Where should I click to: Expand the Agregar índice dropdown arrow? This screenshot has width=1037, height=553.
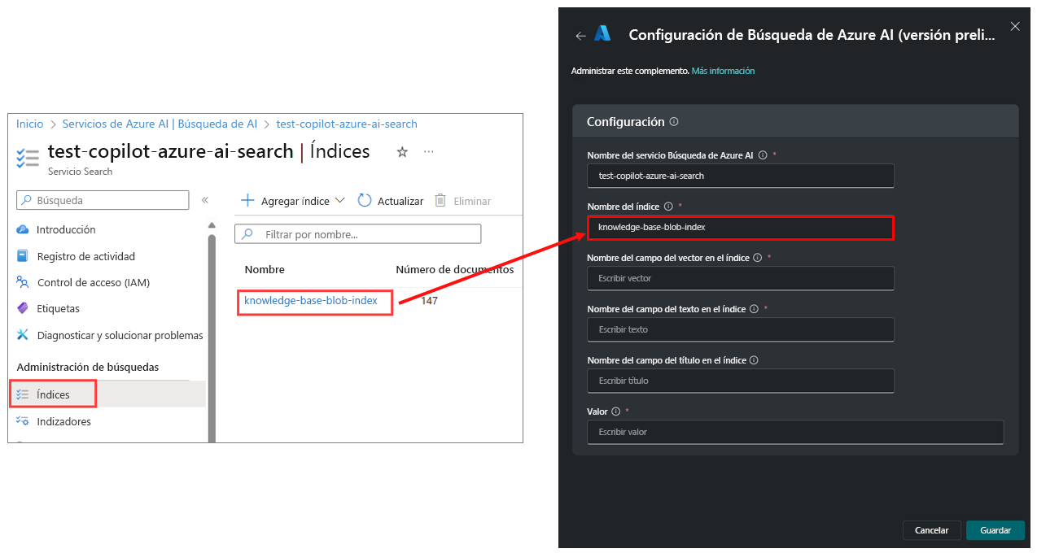pyautogui.click(x=340, y=201)
